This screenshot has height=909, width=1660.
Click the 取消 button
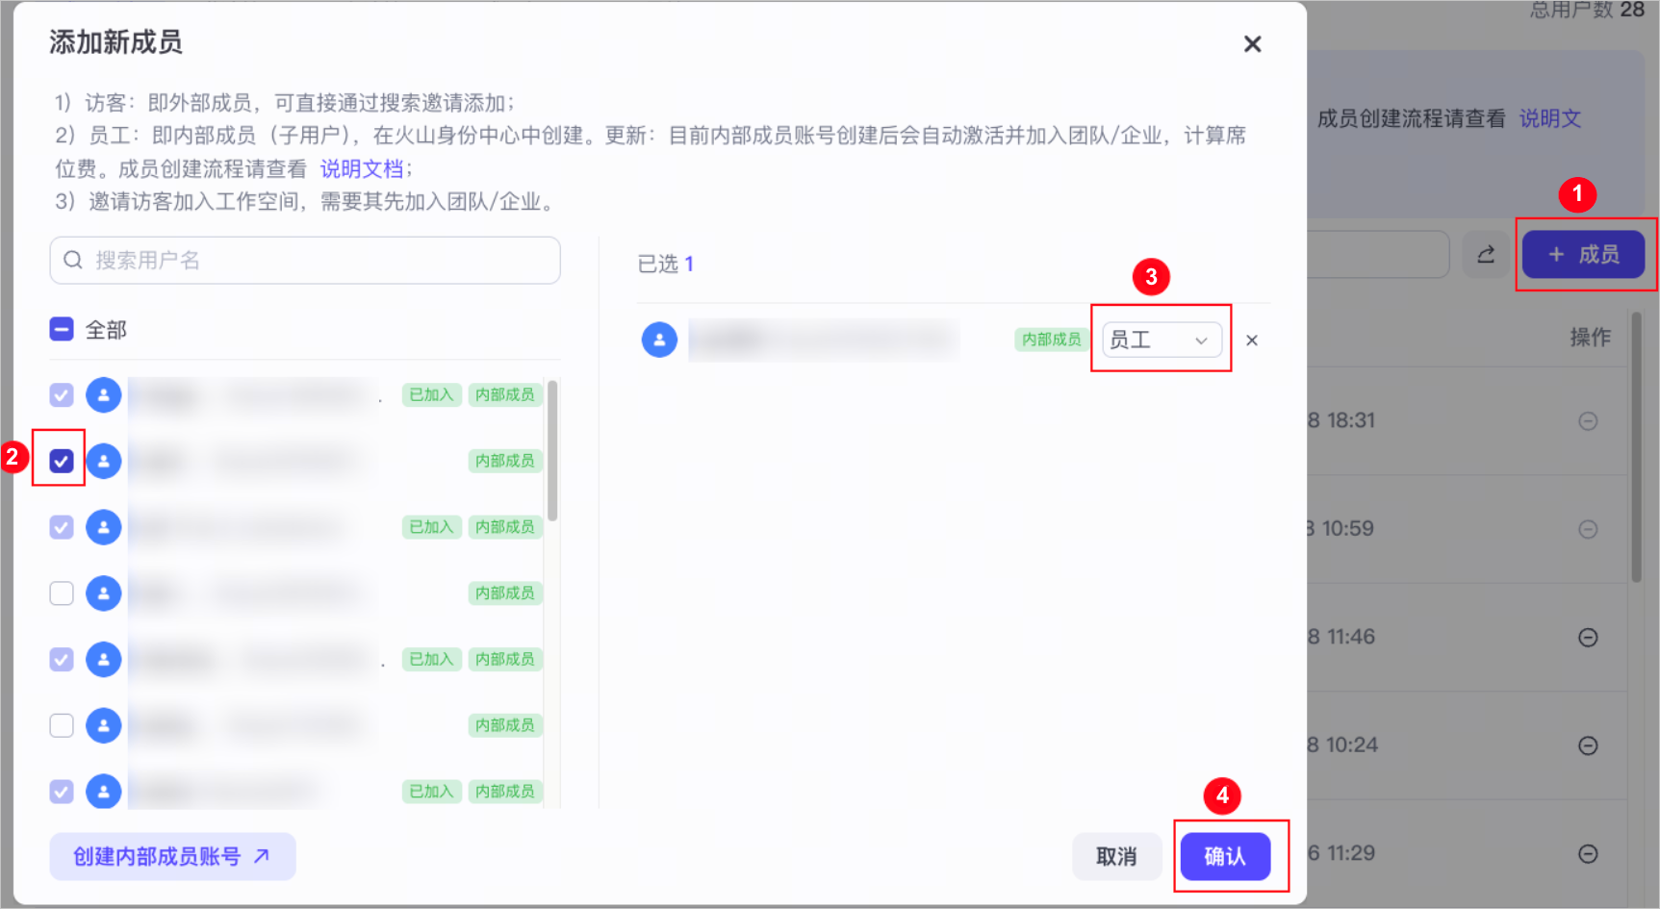coord(1116,856)
